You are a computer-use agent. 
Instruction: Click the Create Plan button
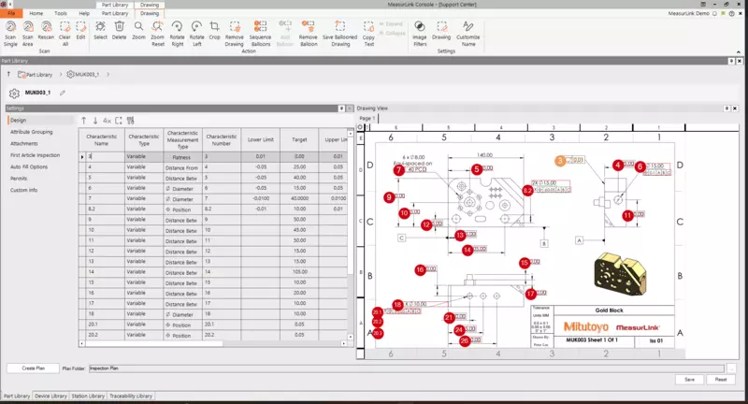34,368
